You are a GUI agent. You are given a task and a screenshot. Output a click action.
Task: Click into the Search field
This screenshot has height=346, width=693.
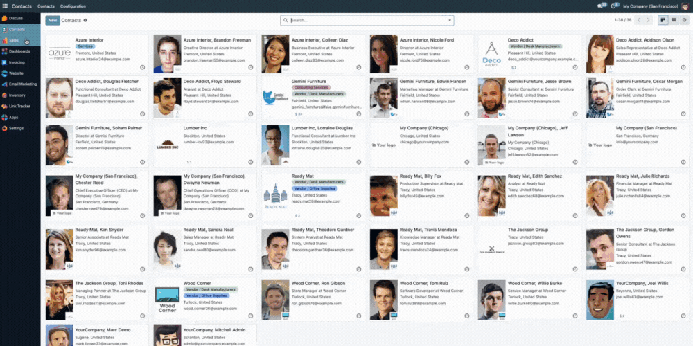[367, 20]
